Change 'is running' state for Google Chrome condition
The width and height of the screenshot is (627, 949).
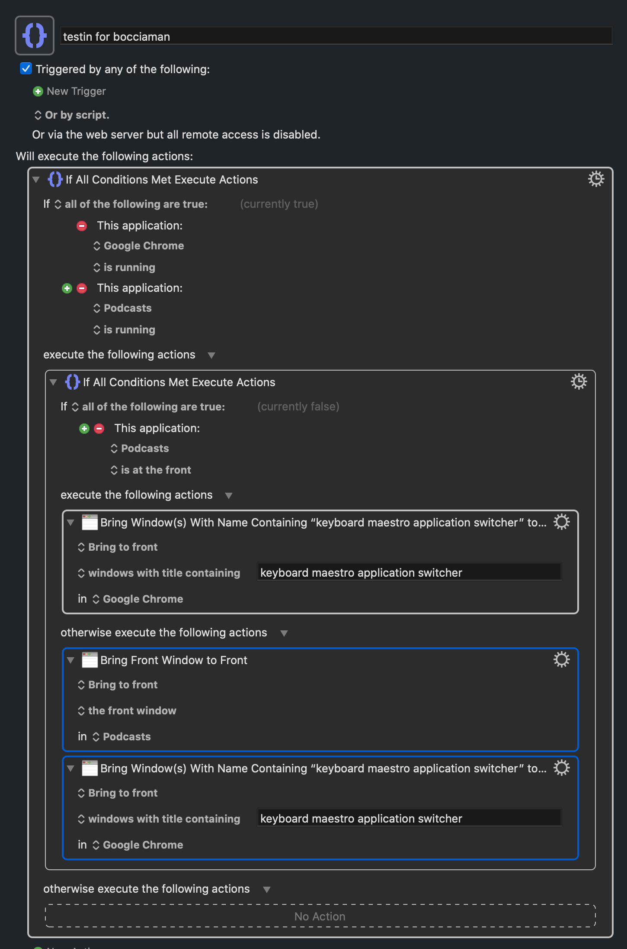(x=124, y=268)
